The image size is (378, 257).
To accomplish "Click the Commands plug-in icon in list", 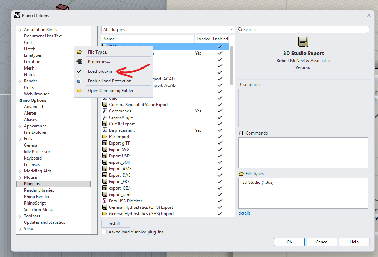I will point(105,111).
